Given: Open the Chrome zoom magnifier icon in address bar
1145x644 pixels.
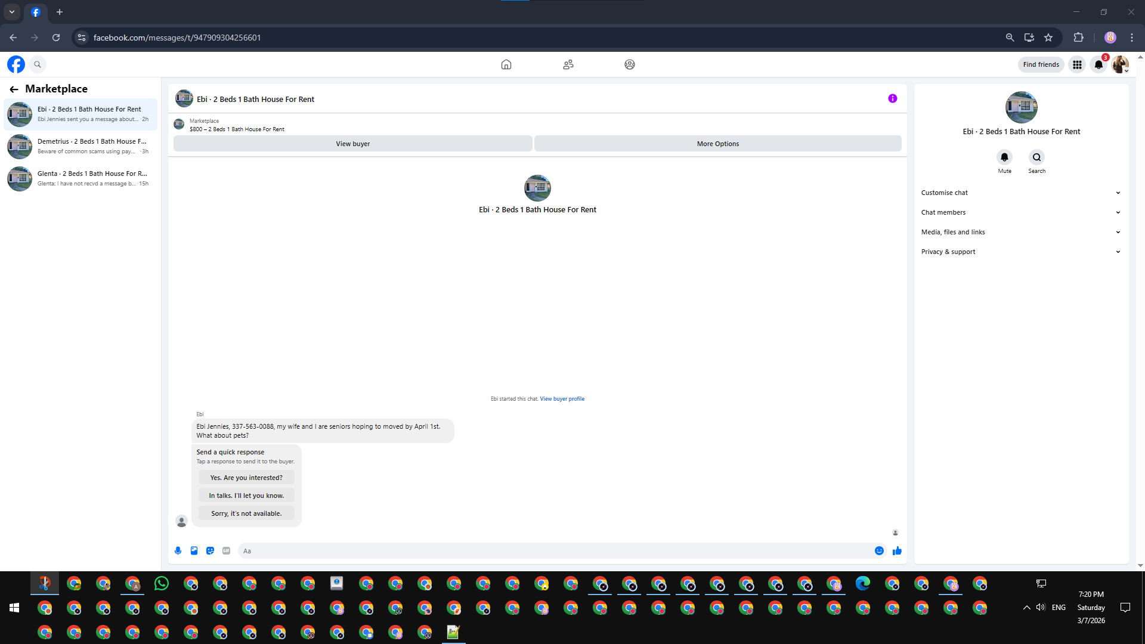Looking at the screenshot, I should [1010, 38].
